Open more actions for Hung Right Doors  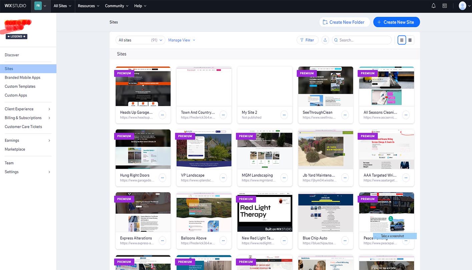click(x=162, y=178)
